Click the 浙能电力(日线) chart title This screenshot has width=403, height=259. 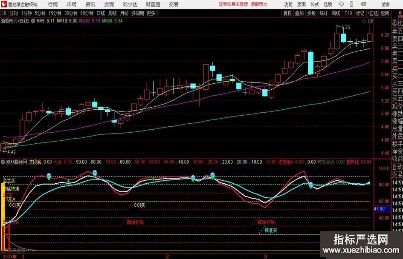tap(15, 21)
